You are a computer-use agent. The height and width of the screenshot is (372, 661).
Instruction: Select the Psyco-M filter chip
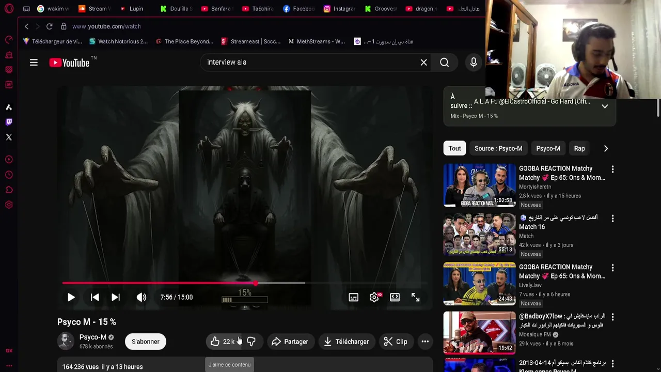pyautogui.click(x=548, y=148)
